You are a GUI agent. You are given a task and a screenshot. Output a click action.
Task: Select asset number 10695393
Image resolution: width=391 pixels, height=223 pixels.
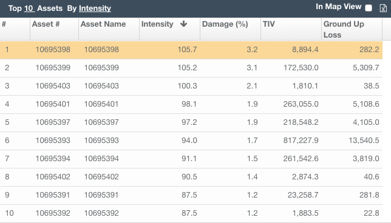click(x=53, y=141)
